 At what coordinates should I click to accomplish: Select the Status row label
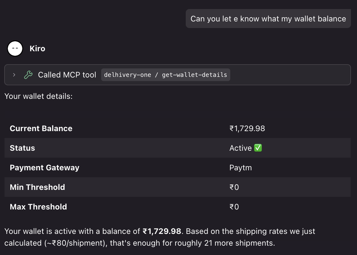pos(22,148)
